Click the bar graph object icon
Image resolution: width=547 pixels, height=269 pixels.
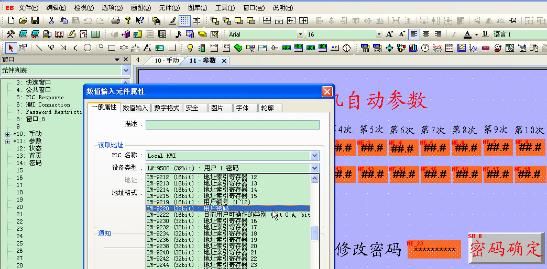click(413, 48)
